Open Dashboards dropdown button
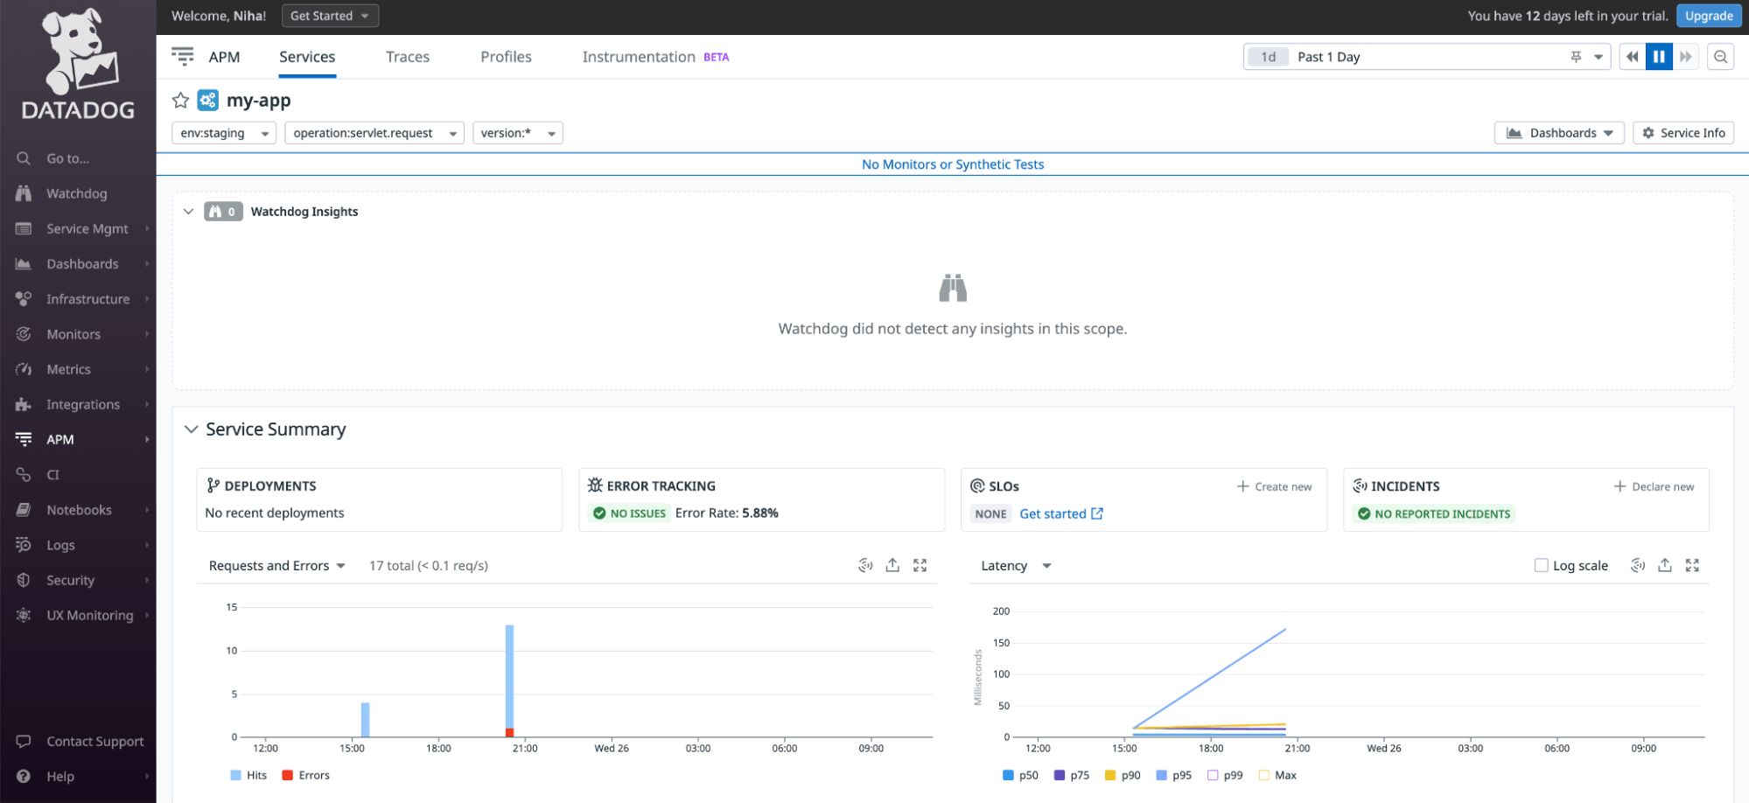Image resolution: width=1749 pixels, height=803 pixels. 1559,133
